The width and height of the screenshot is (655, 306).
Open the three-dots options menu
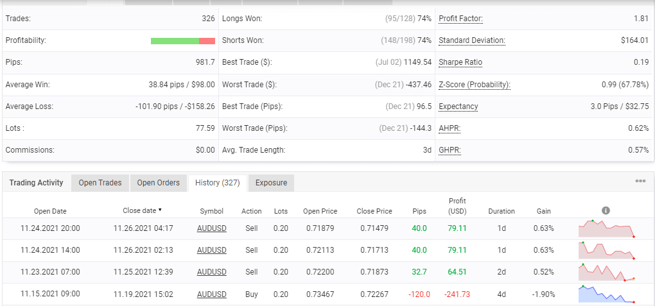[x=640, y=182]
